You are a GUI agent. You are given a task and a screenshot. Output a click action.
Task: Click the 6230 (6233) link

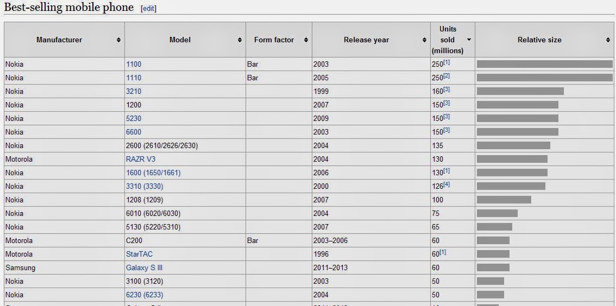tap(144, 295)
